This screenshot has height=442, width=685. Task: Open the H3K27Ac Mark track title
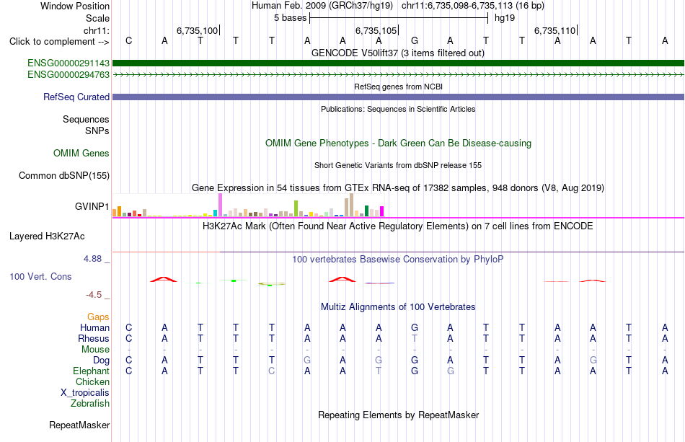[398, 226]
